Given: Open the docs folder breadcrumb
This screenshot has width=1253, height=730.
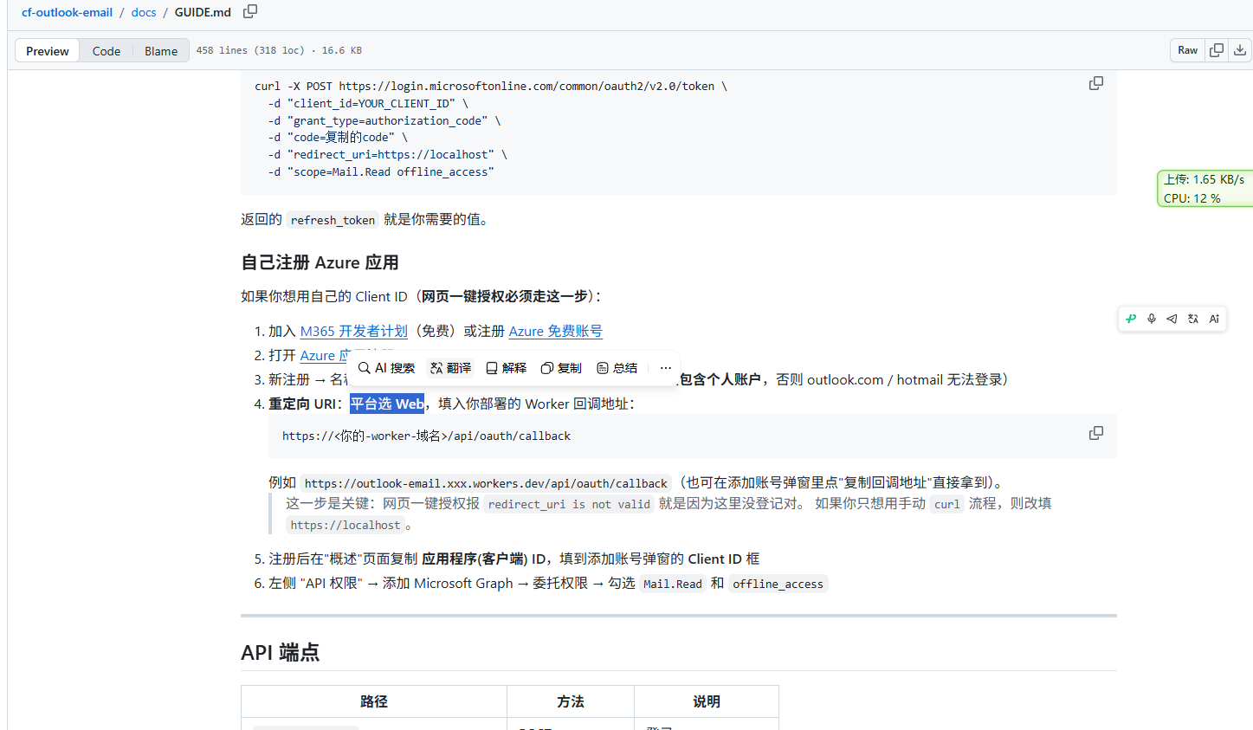Looking at the screenshot, I should pos(144,12).
